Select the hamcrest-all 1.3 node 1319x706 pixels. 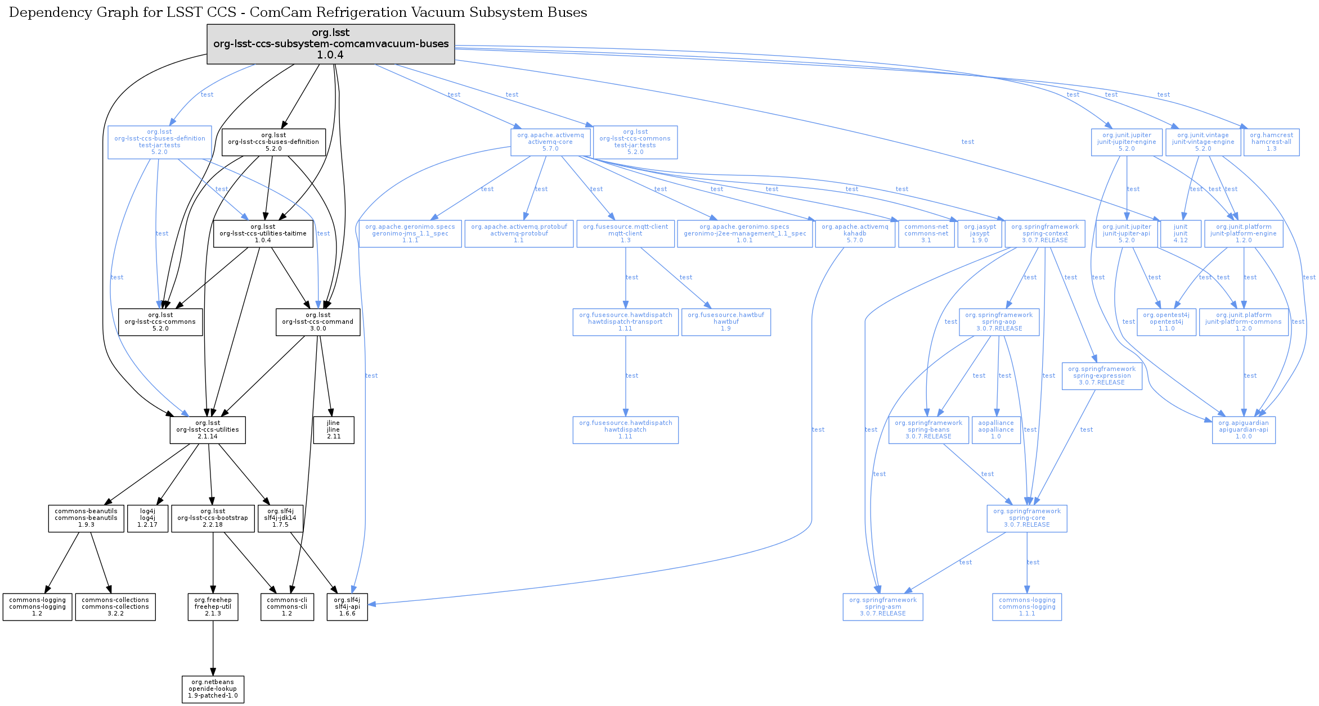[1271, 142]
